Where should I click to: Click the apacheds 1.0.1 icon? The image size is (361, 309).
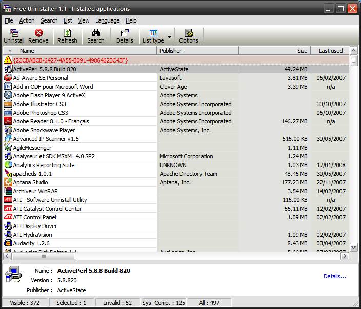tap(8, 174)
